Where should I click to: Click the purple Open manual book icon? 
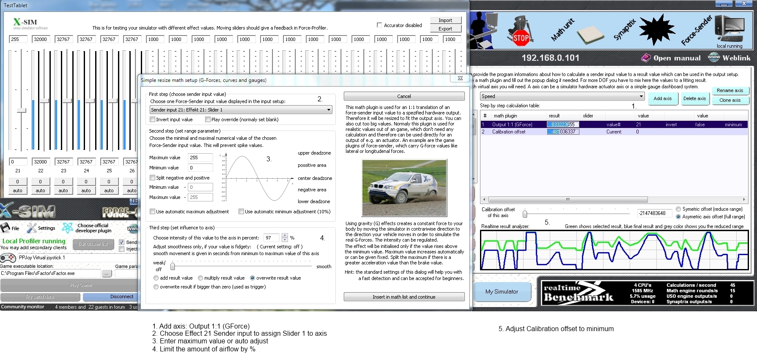[x=646, y=58]
